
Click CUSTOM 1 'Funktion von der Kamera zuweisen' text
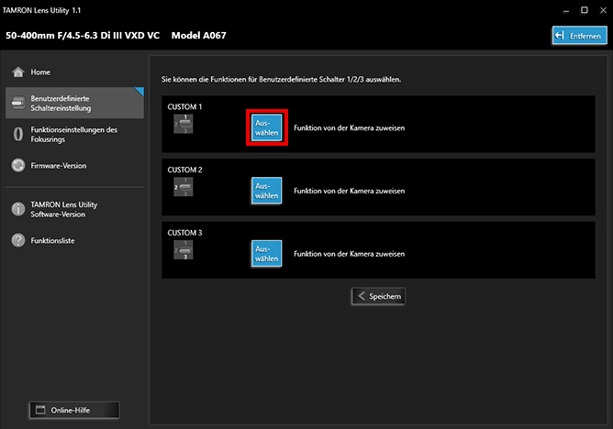tap(349, 128)
